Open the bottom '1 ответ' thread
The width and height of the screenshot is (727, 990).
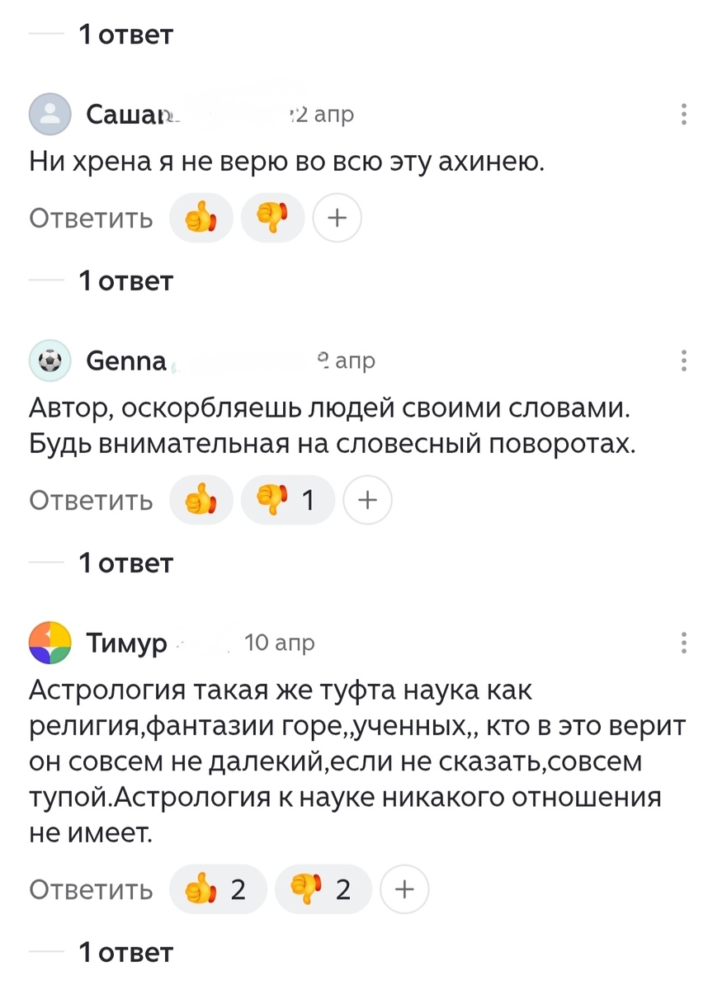125,951
